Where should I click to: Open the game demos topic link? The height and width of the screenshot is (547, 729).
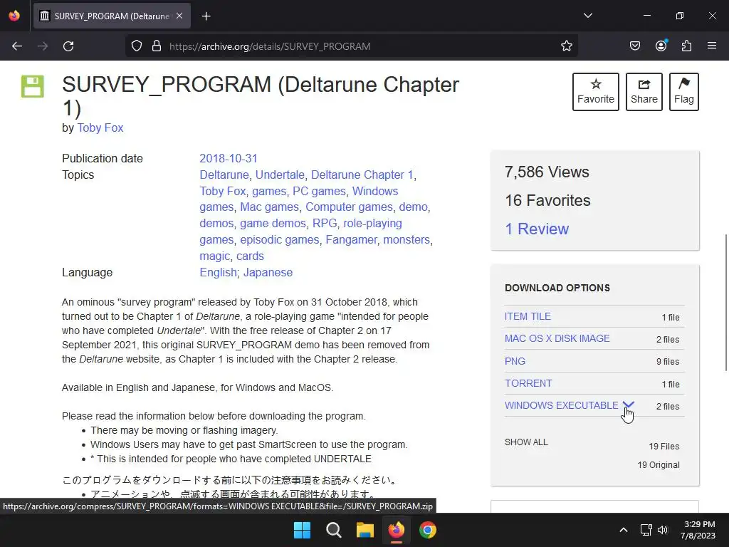click(x=273, y=223)
